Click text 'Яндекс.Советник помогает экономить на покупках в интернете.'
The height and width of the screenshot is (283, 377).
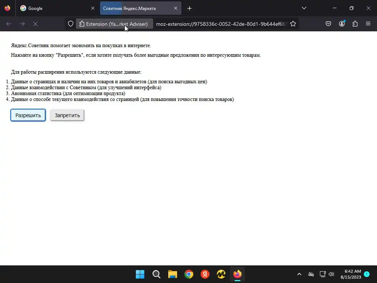tap(81, 45)
